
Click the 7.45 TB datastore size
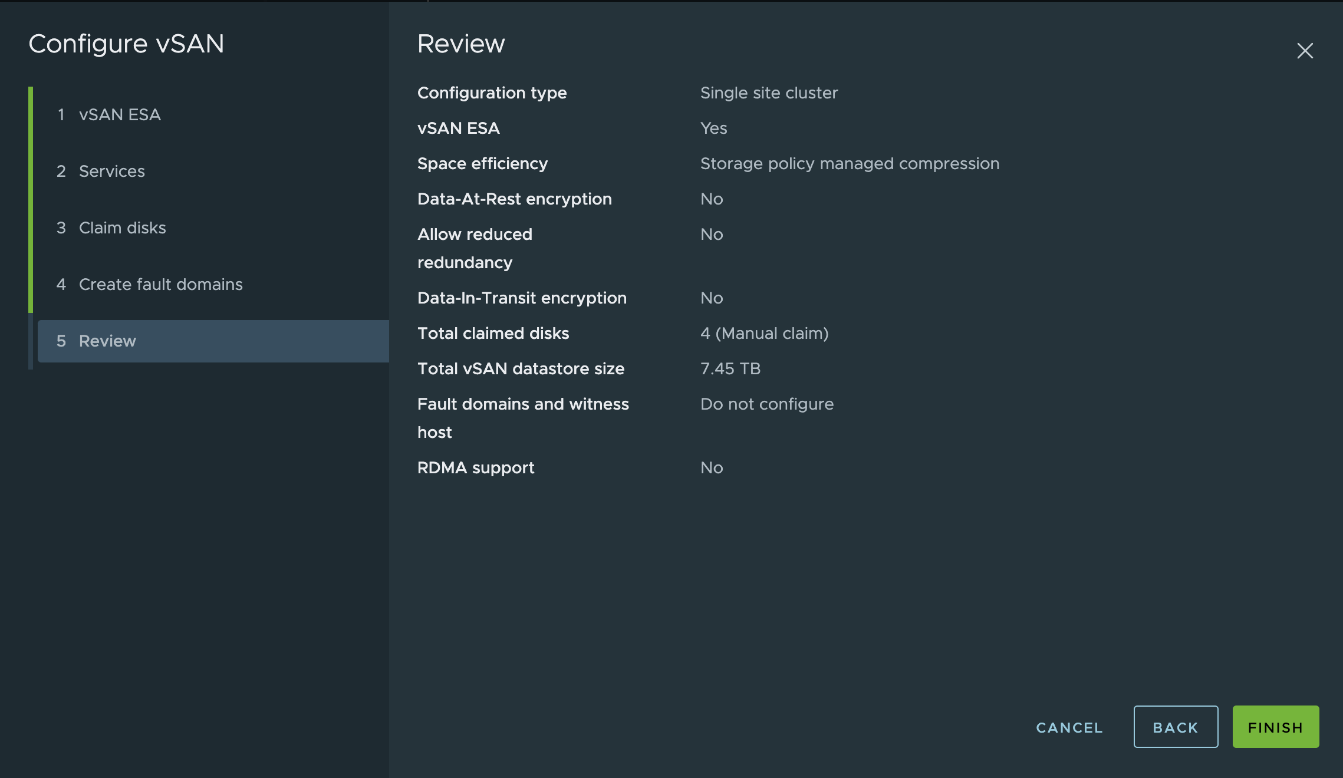[730, 368]
